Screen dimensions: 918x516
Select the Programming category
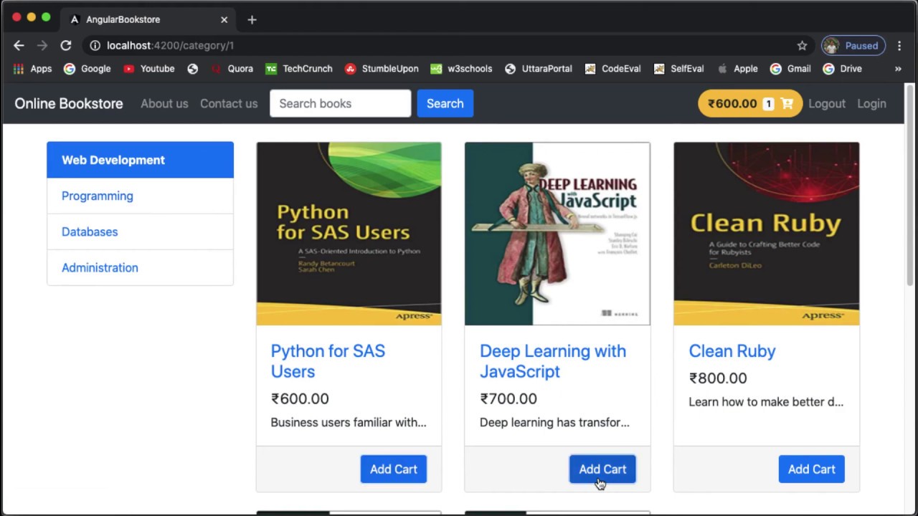click(x=140, y=196)
